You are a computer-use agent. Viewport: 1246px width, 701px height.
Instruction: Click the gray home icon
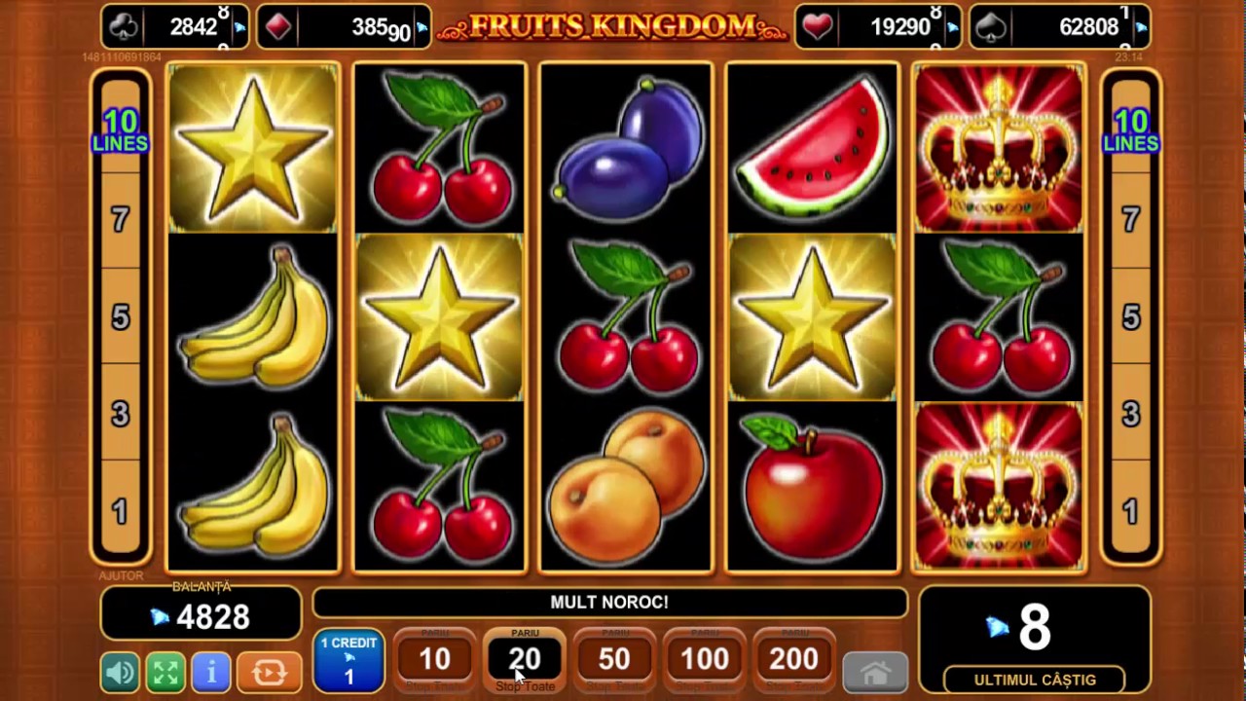[x=875, y=672]
